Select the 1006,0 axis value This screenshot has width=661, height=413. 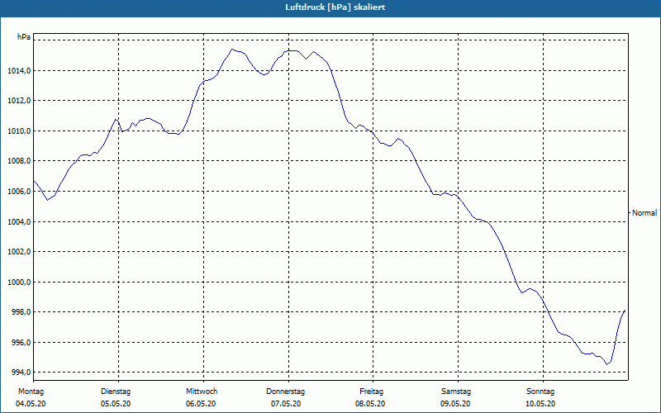tap(19, 192)
